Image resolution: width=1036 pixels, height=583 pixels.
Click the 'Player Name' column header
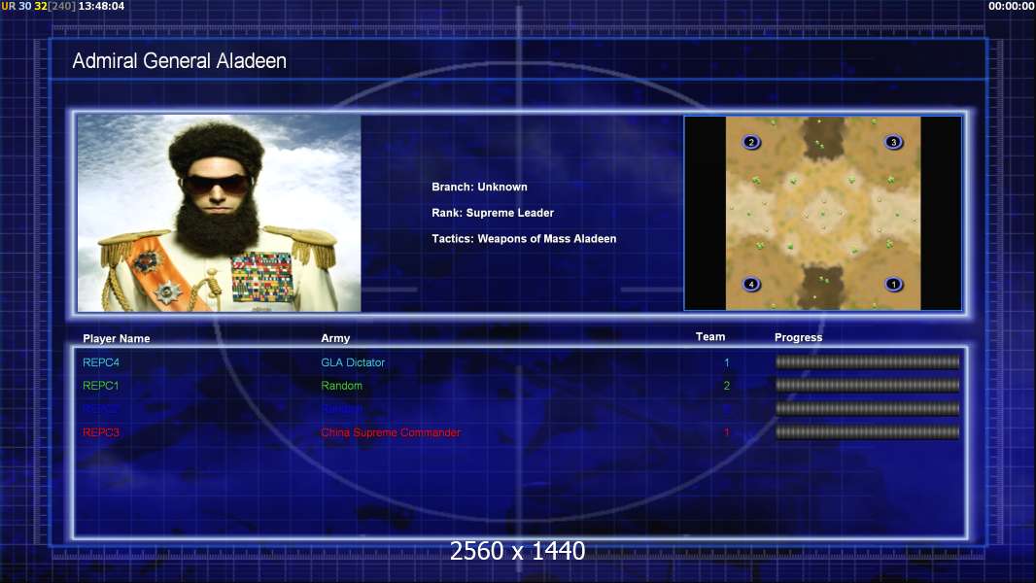point(117,338)
